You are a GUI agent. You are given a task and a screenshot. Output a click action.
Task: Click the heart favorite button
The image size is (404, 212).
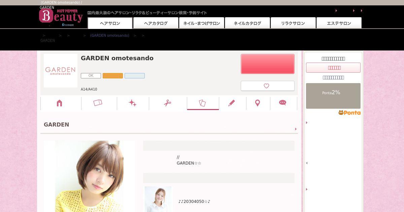268,86
